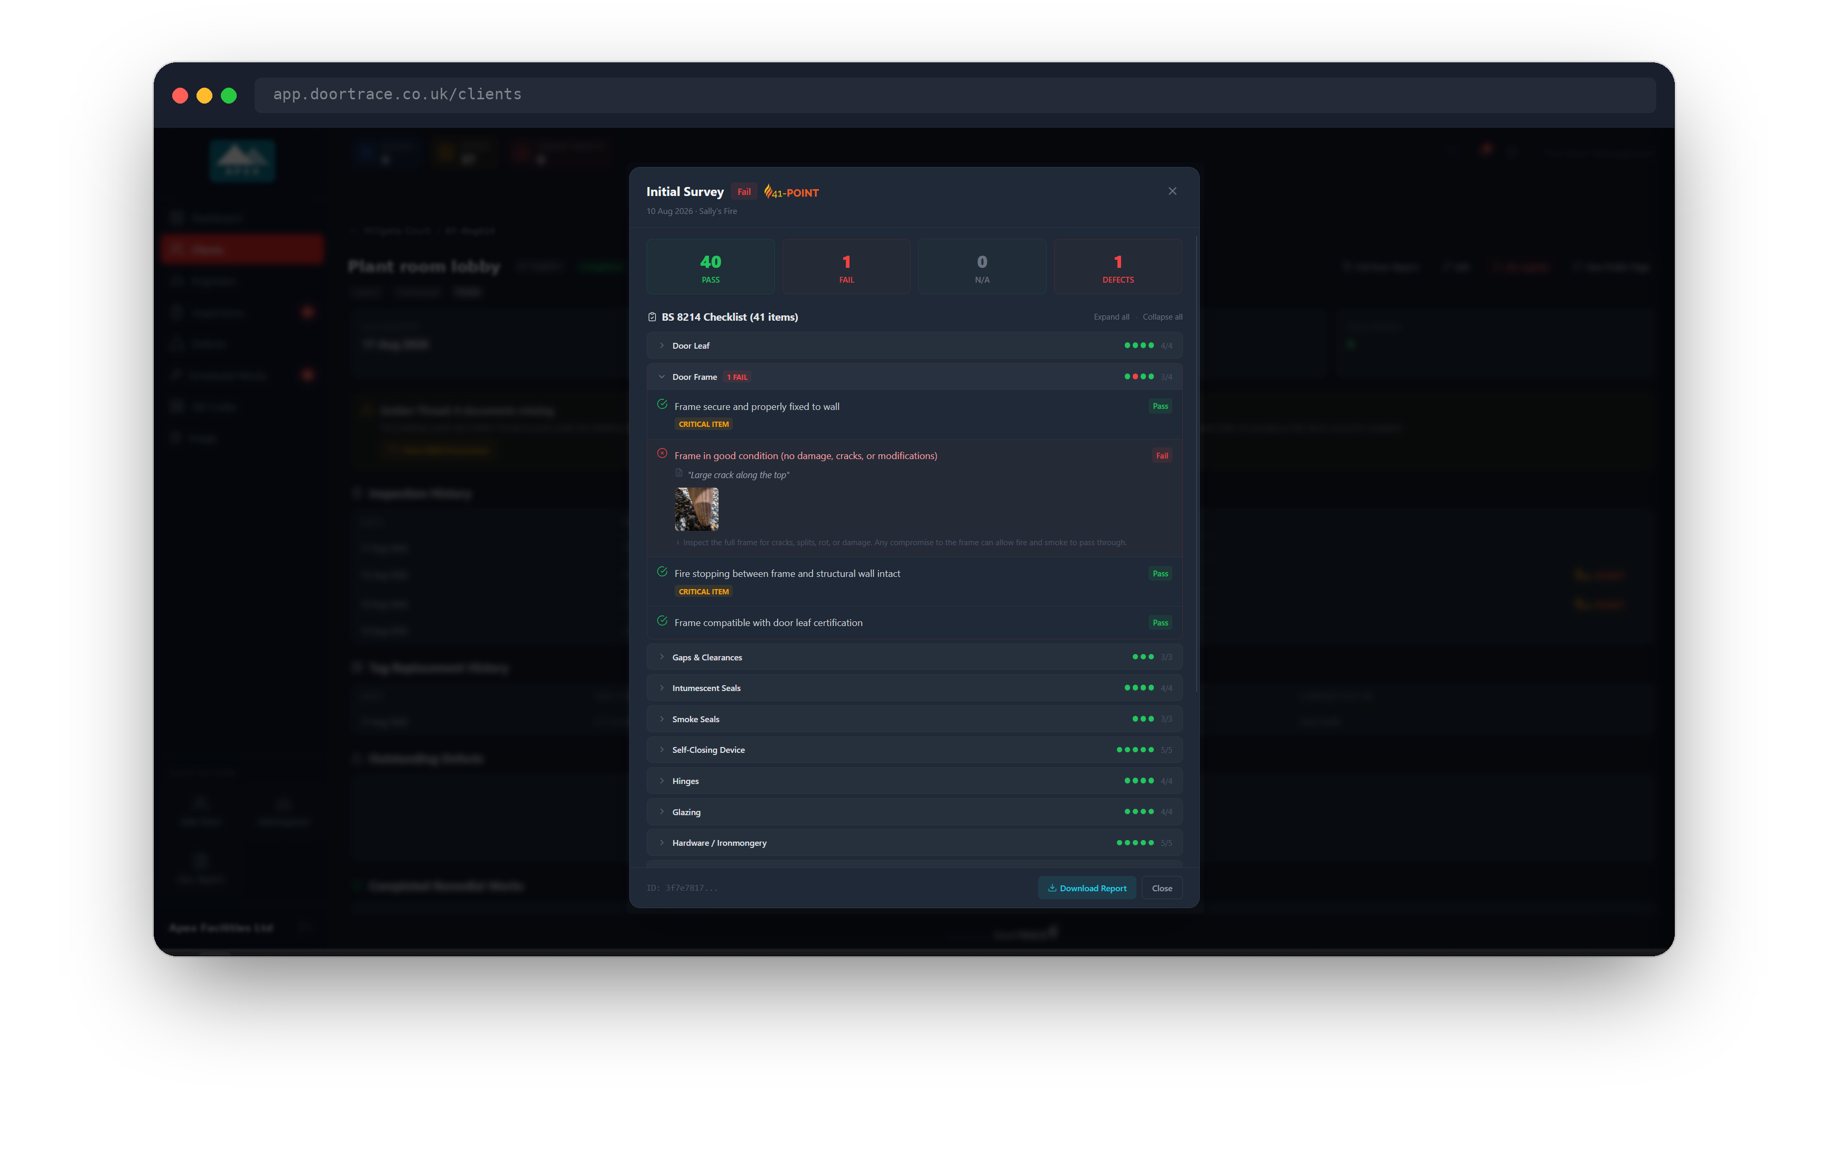Click the yellow macOS window button
The height and width of the screenshot is (1176, 1828).
point(204,96)
